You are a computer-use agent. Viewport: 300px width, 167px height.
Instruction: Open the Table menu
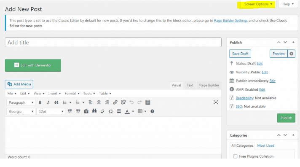coord(105,93)
